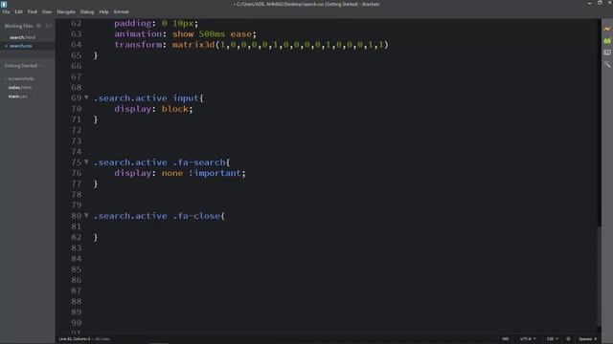Click the '.search.active .fa-close' selector text
The width and height of the screenshot is (613, 344).
(157, 216)
